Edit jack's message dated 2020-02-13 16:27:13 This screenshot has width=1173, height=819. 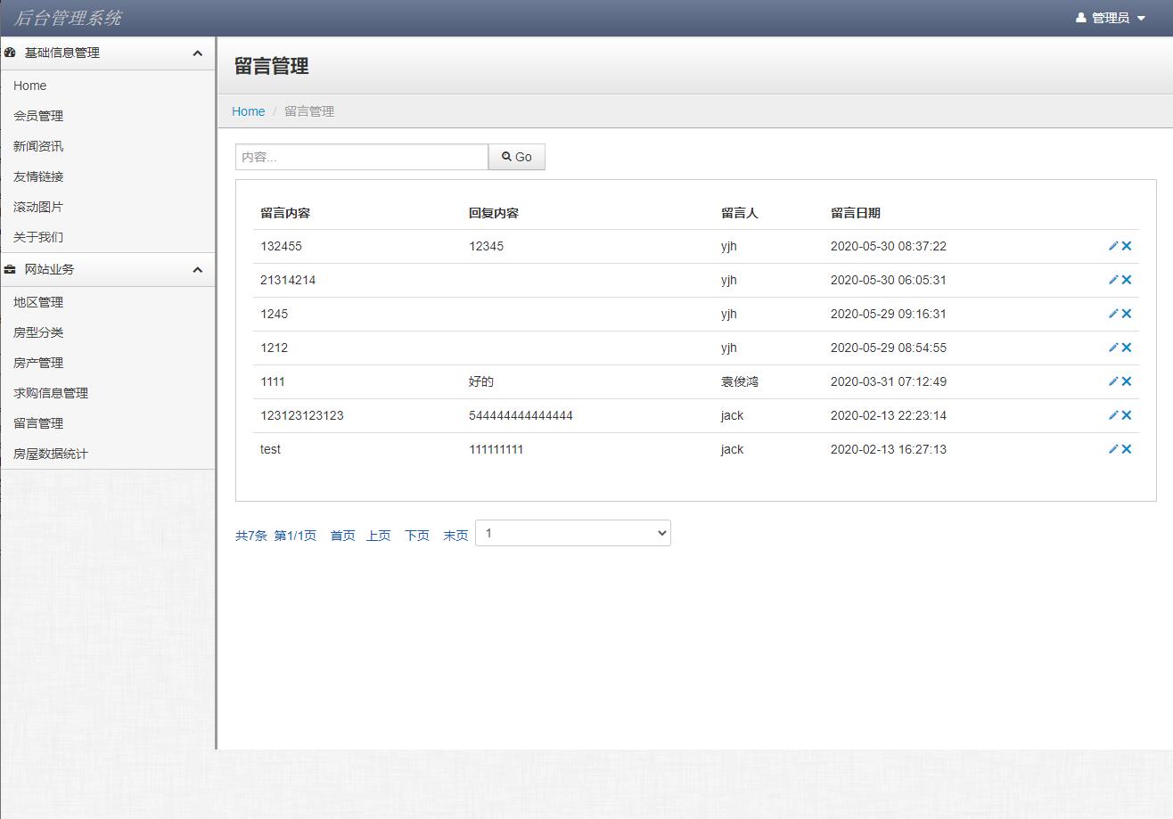1112,449
